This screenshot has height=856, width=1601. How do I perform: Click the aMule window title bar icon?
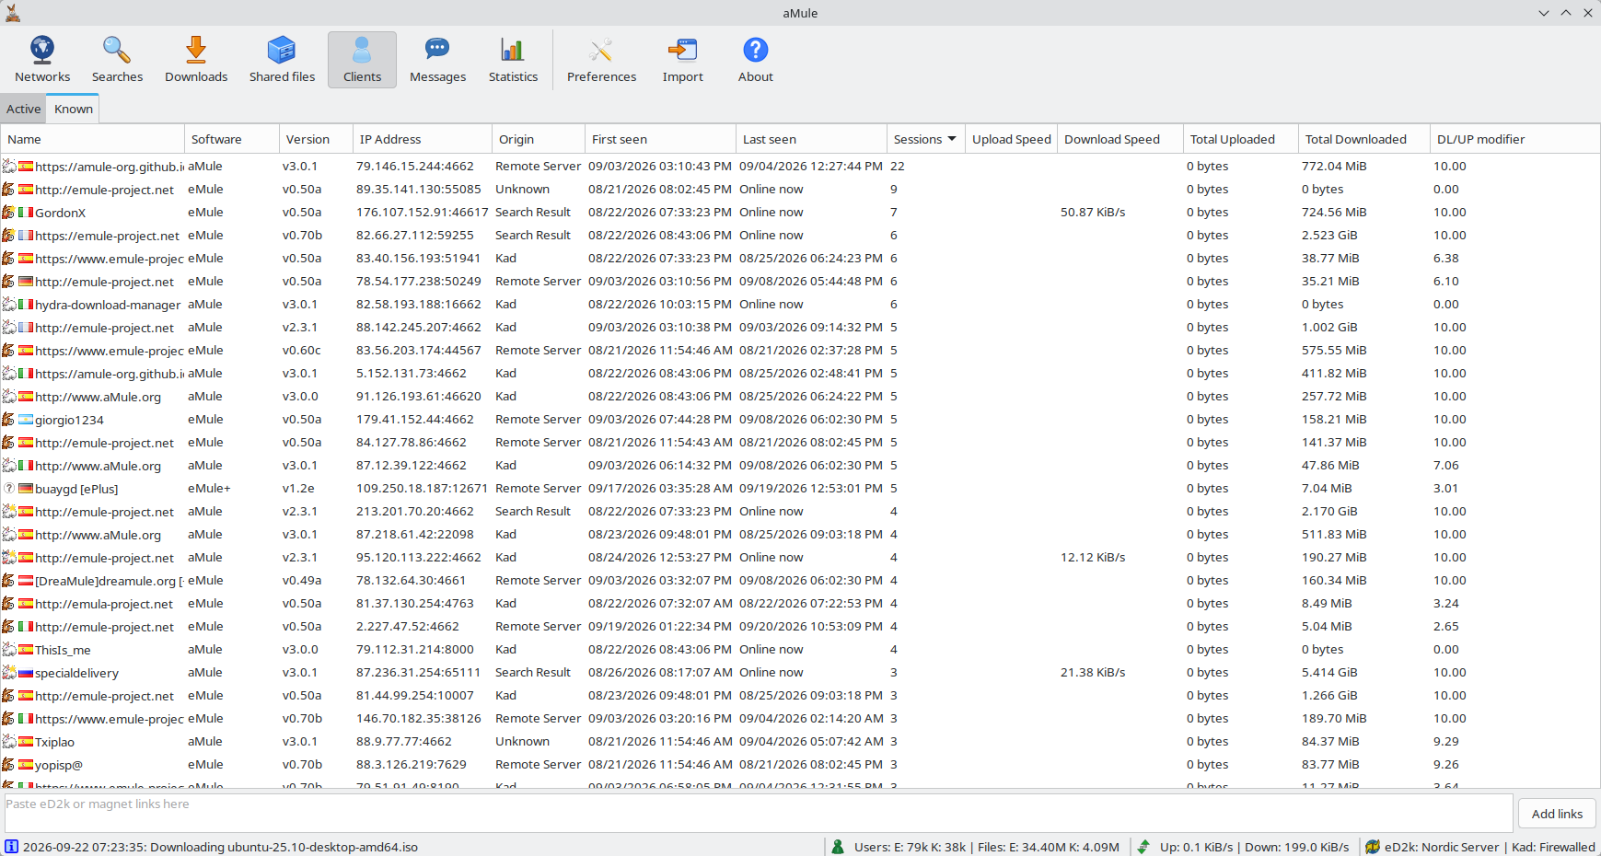pos(13,13)
